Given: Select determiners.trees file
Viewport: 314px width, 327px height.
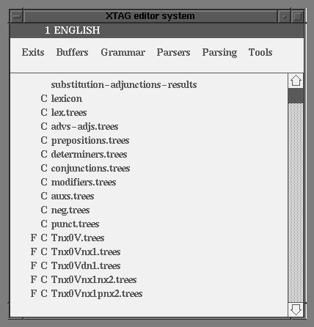Looking at the screenshot, I should tap(89, 154).
